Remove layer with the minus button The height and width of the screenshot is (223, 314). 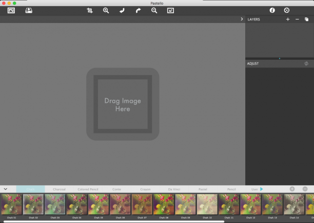pos(297,19)
